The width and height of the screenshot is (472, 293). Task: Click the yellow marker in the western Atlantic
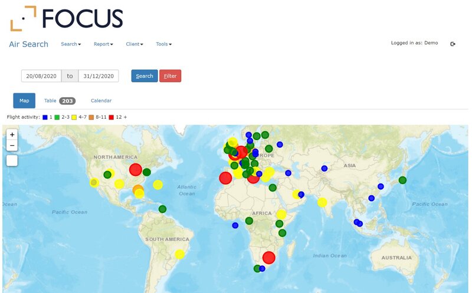[158, 185]
